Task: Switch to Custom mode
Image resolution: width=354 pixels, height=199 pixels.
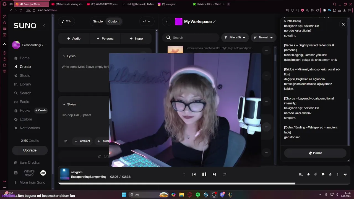Action: pos(114,21)
